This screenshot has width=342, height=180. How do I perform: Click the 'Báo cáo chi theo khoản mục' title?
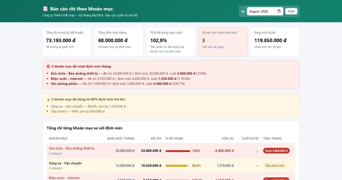click(x=81, y=9)
